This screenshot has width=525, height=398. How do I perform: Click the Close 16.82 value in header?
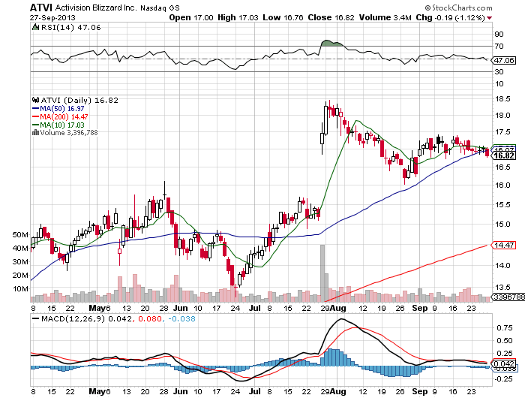331,17
